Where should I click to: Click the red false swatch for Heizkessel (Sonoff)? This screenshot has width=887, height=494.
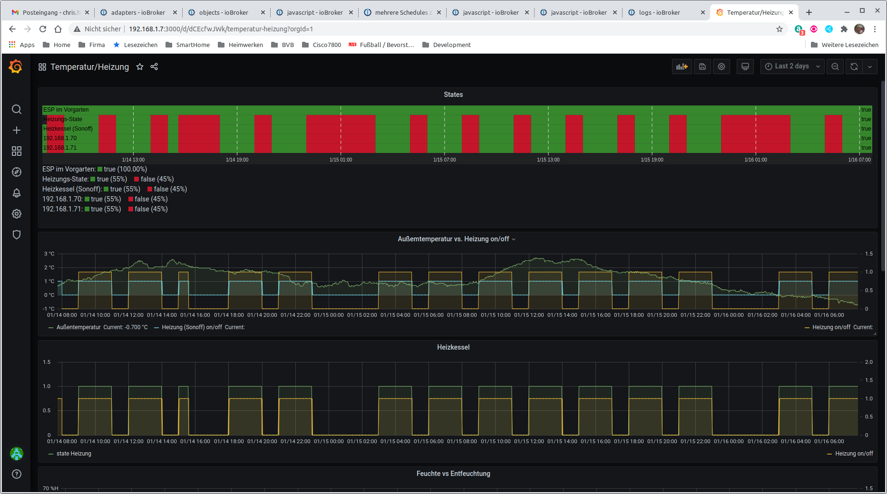click(x=150, y=189)
